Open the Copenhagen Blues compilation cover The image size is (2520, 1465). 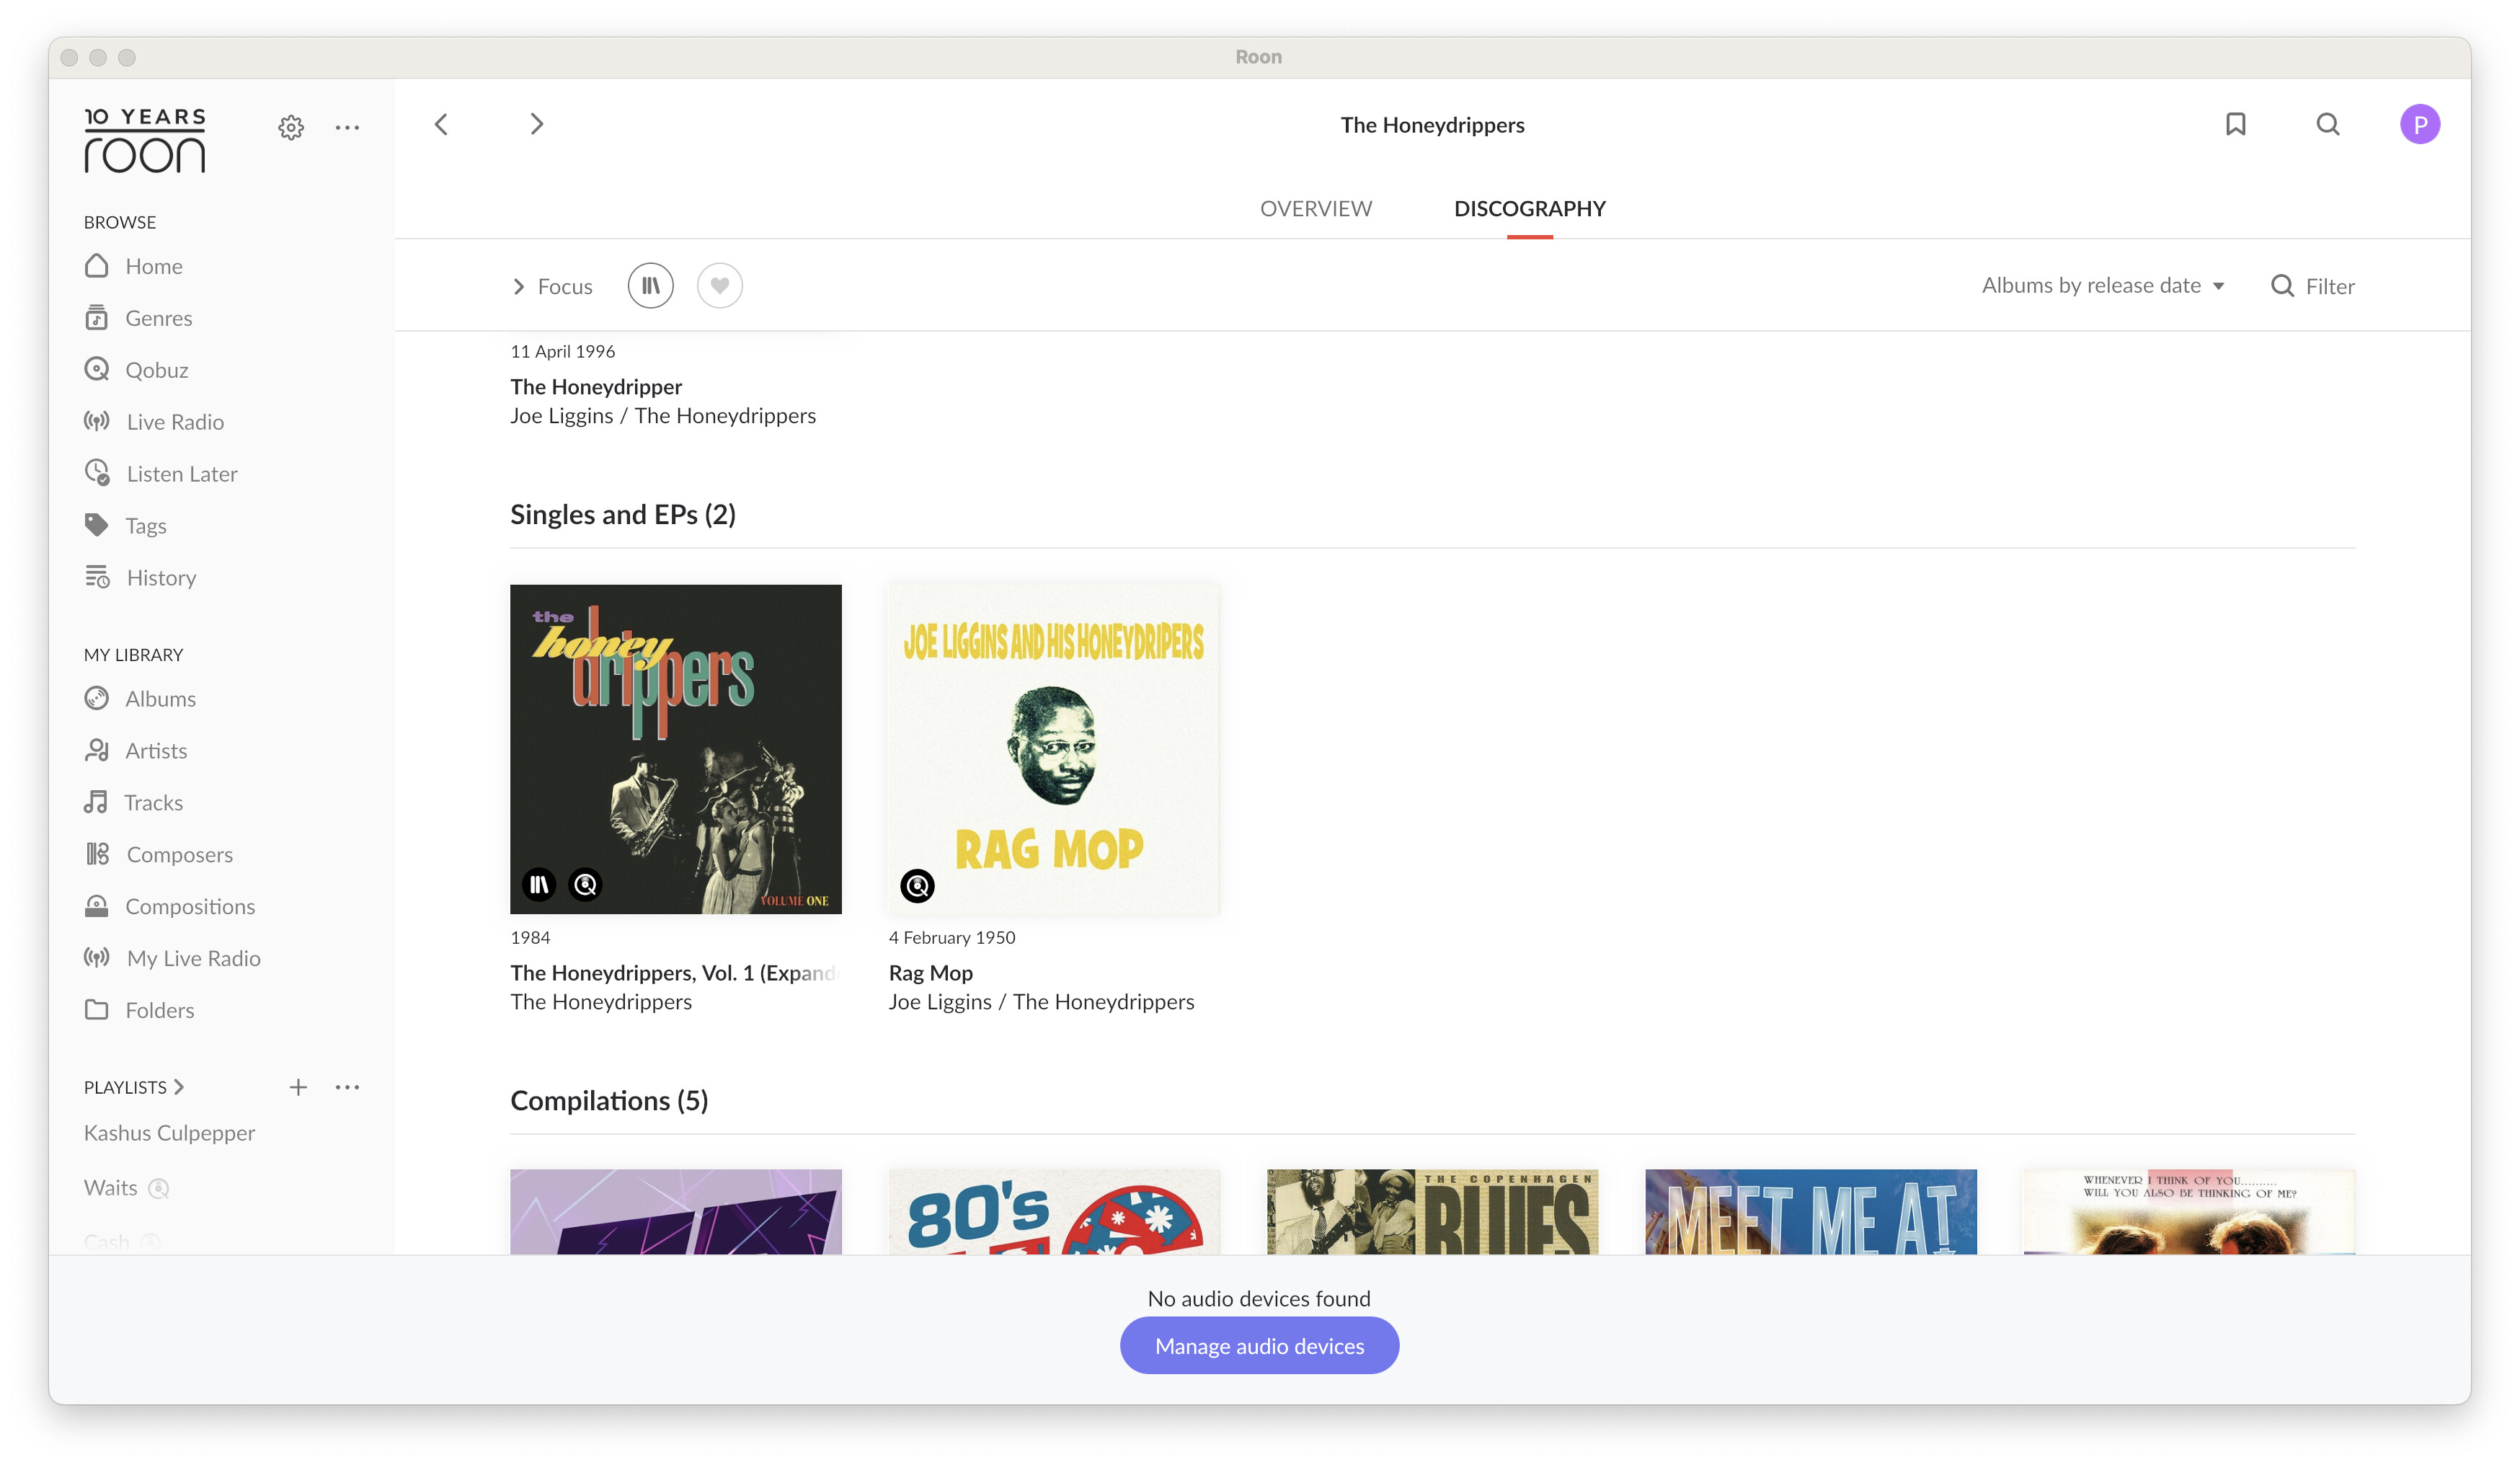(x=1433, y=1212)
